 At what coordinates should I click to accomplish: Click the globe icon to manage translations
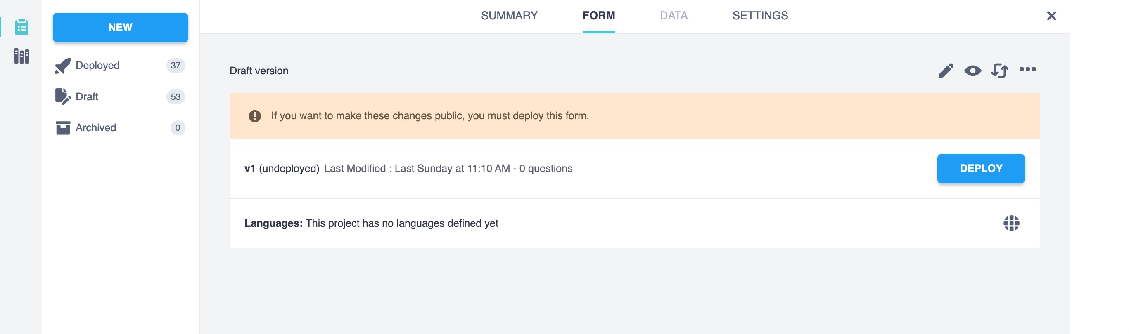[x=1011, y=223]
